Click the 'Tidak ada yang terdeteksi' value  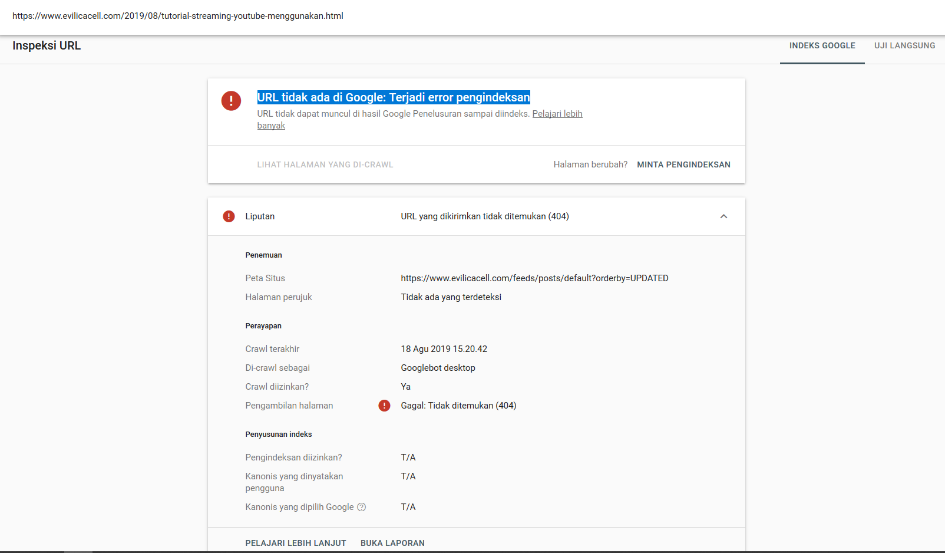pyautogui.click(x=451, y=297)
